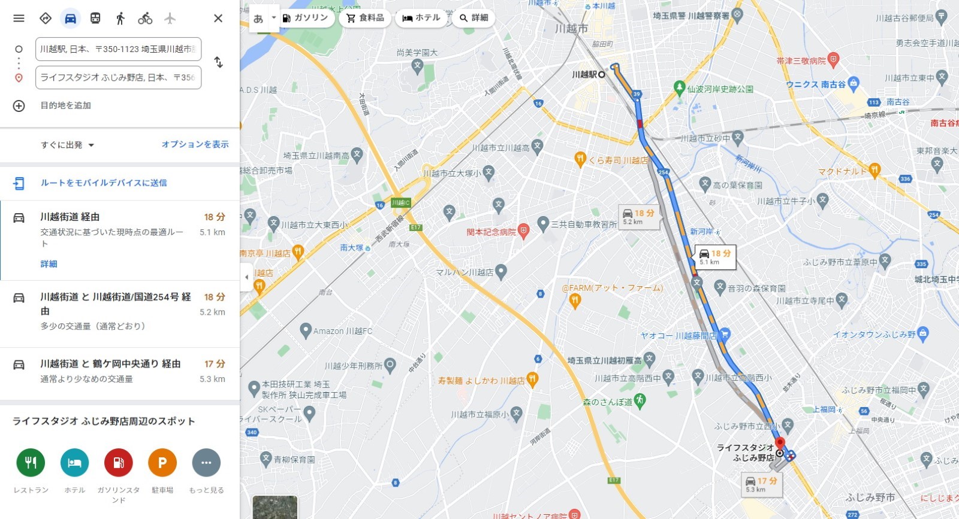Click the ガソリンスタンド nearby icon
This screenshot has height=519, width=959.
pyautogui.click(x=119, y=463)
